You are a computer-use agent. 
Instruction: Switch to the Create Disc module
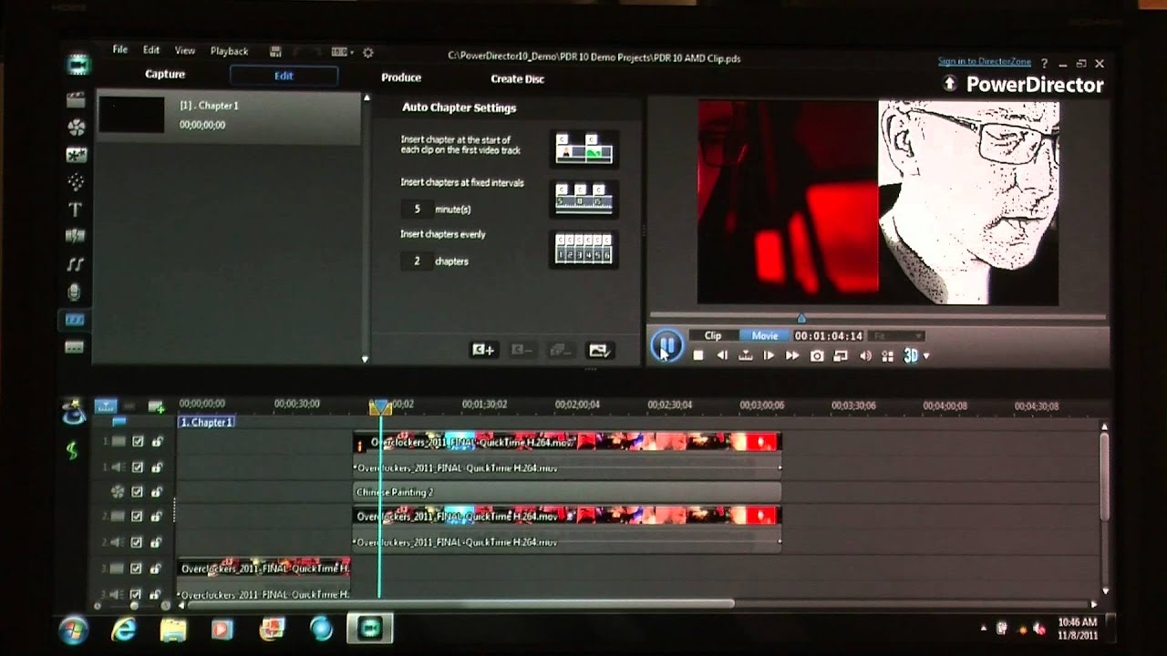(x=517, y=79)
